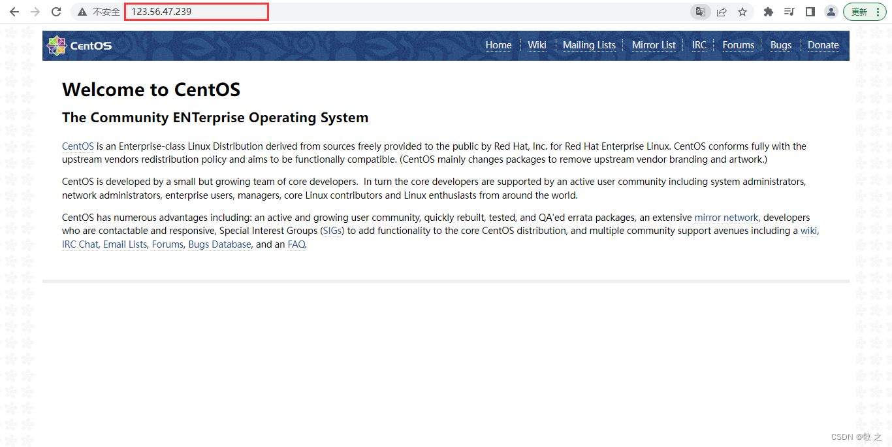Follow the FAQ link
The width and height of the screenshot is (892, 447).
pyautogui.click(x=296, y=244)
